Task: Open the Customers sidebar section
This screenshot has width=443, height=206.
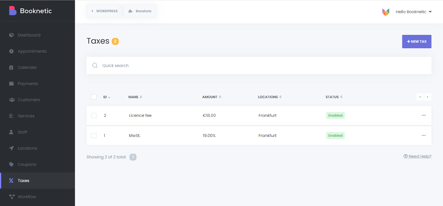Action: [x=29, y=100]
